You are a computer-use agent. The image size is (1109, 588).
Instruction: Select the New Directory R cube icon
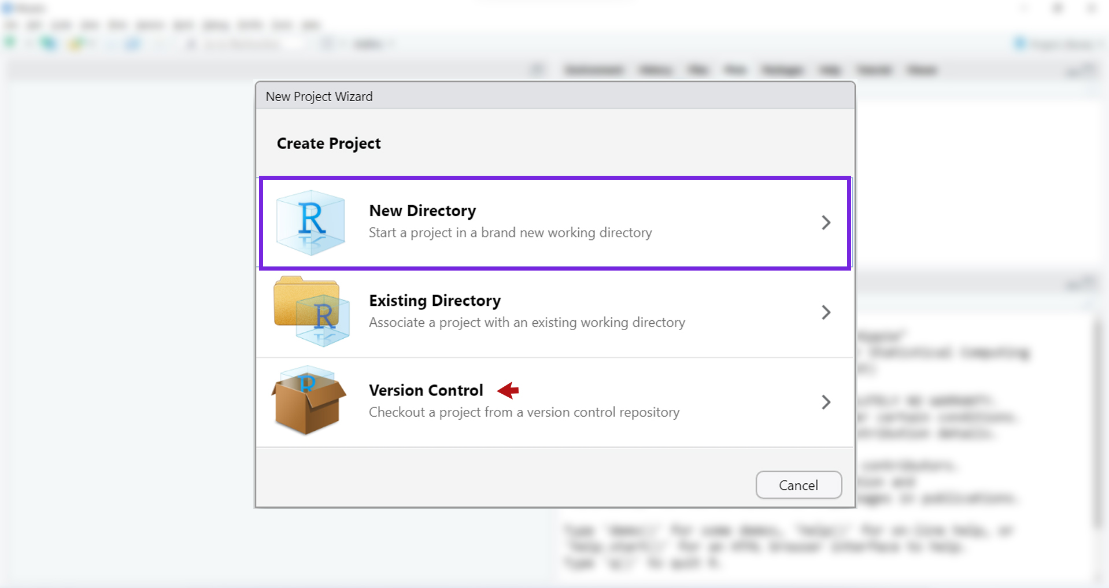[x=310, y=223]
